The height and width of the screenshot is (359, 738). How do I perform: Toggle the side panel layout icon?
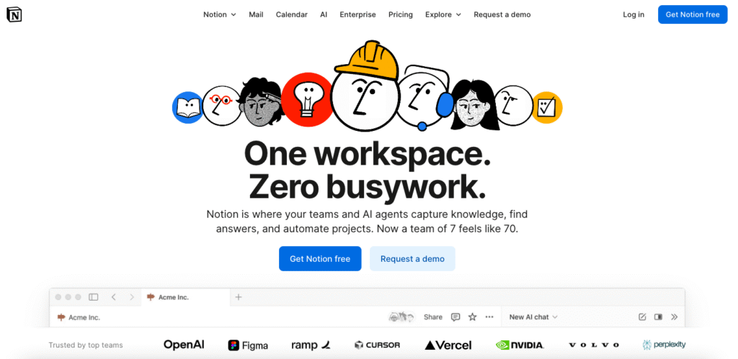(658, 317)
